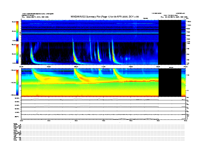Viewport: 200px width, 155px height.
Task: Select the 40.00 label on top color scale
Action: pos(14,22)
